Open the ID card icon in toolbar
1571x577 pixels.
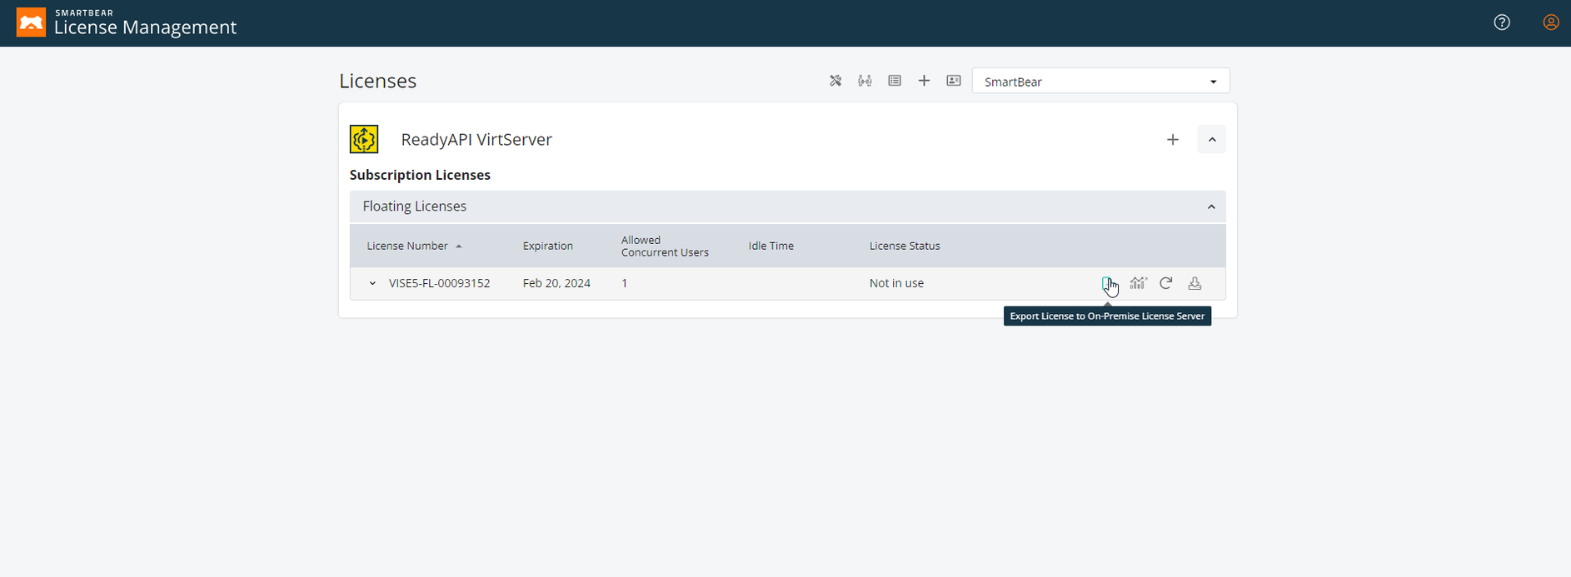954,81
